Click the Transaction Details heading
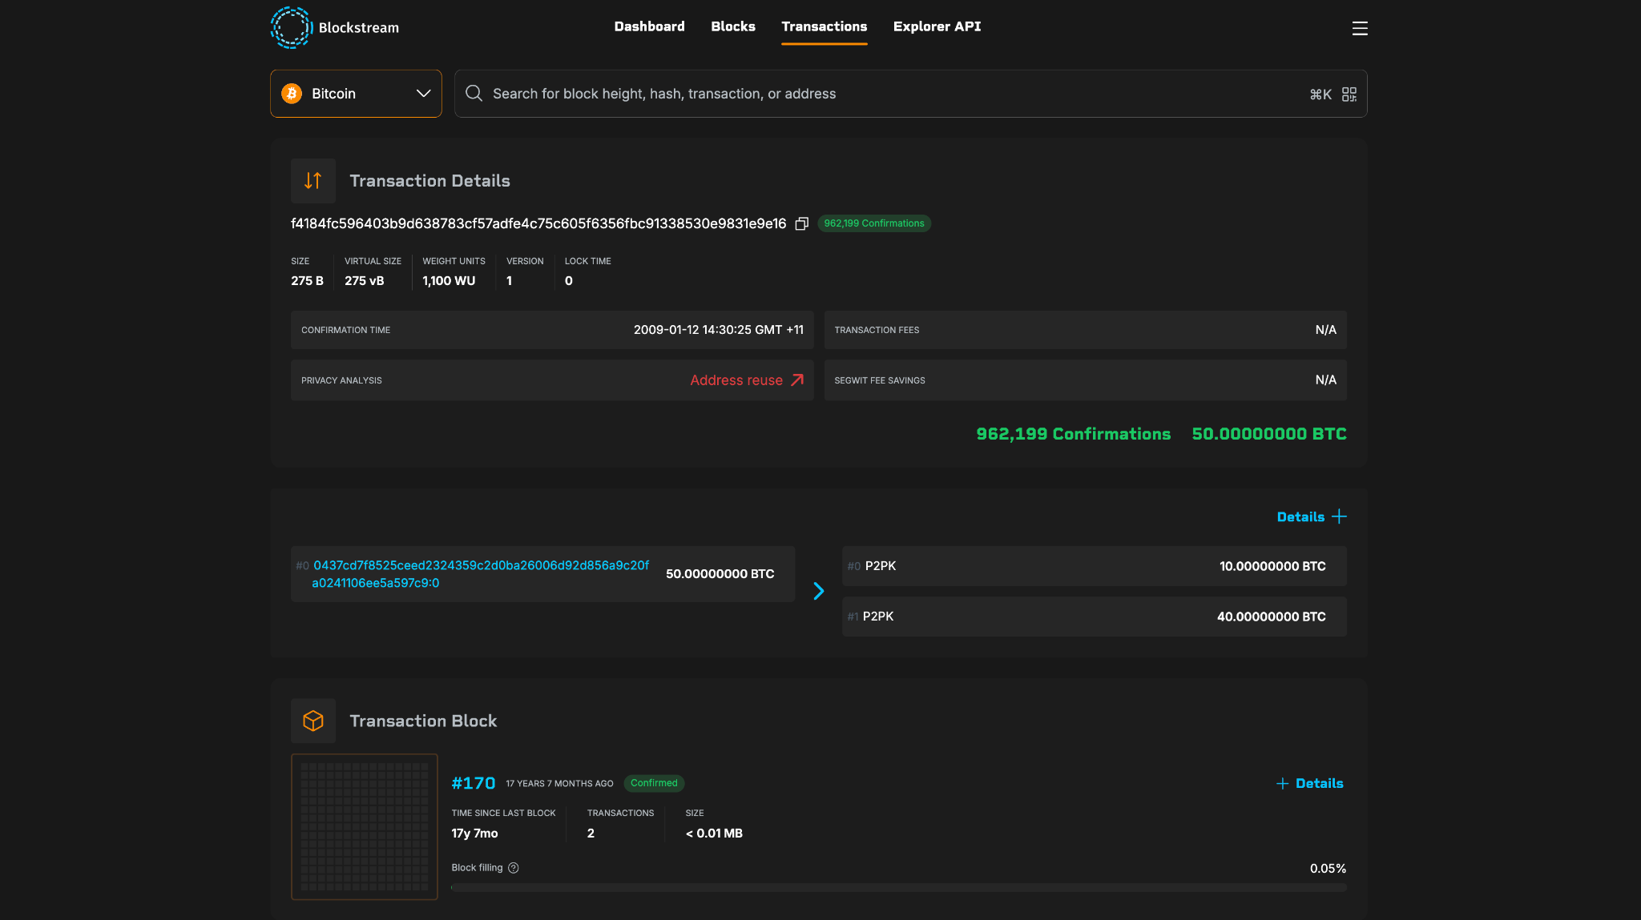The height and width of the screenshot is (920, 1641). 429,181
